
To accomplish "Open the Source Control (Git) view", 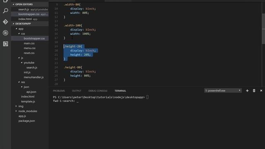I will [5, 22].
